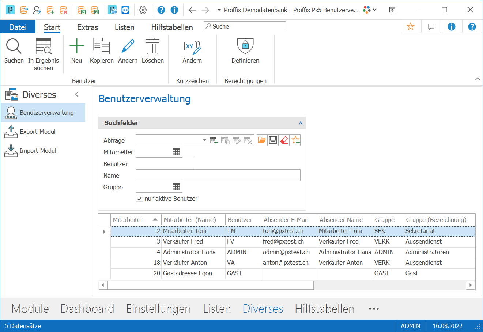Sort by the Mitarbeiter column header

coord(135,220)
